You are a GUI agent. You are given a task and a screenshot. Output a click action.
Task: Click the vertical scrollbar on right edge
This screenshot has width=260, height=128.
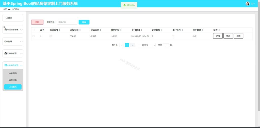[x=259, y=56]
